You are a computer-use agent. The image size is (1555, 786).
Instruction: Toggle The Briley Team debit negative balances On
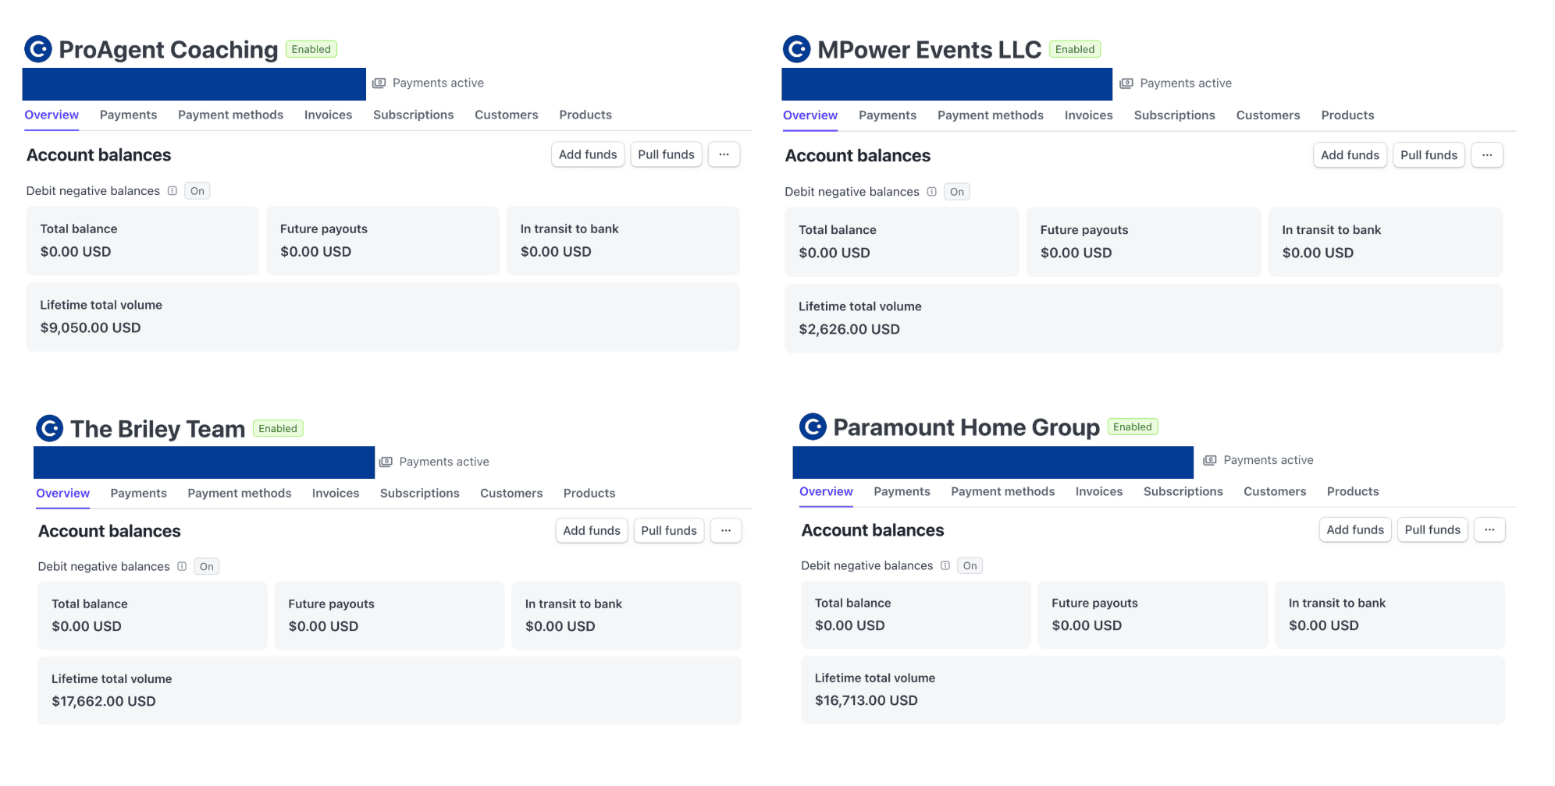coord(206,567)
